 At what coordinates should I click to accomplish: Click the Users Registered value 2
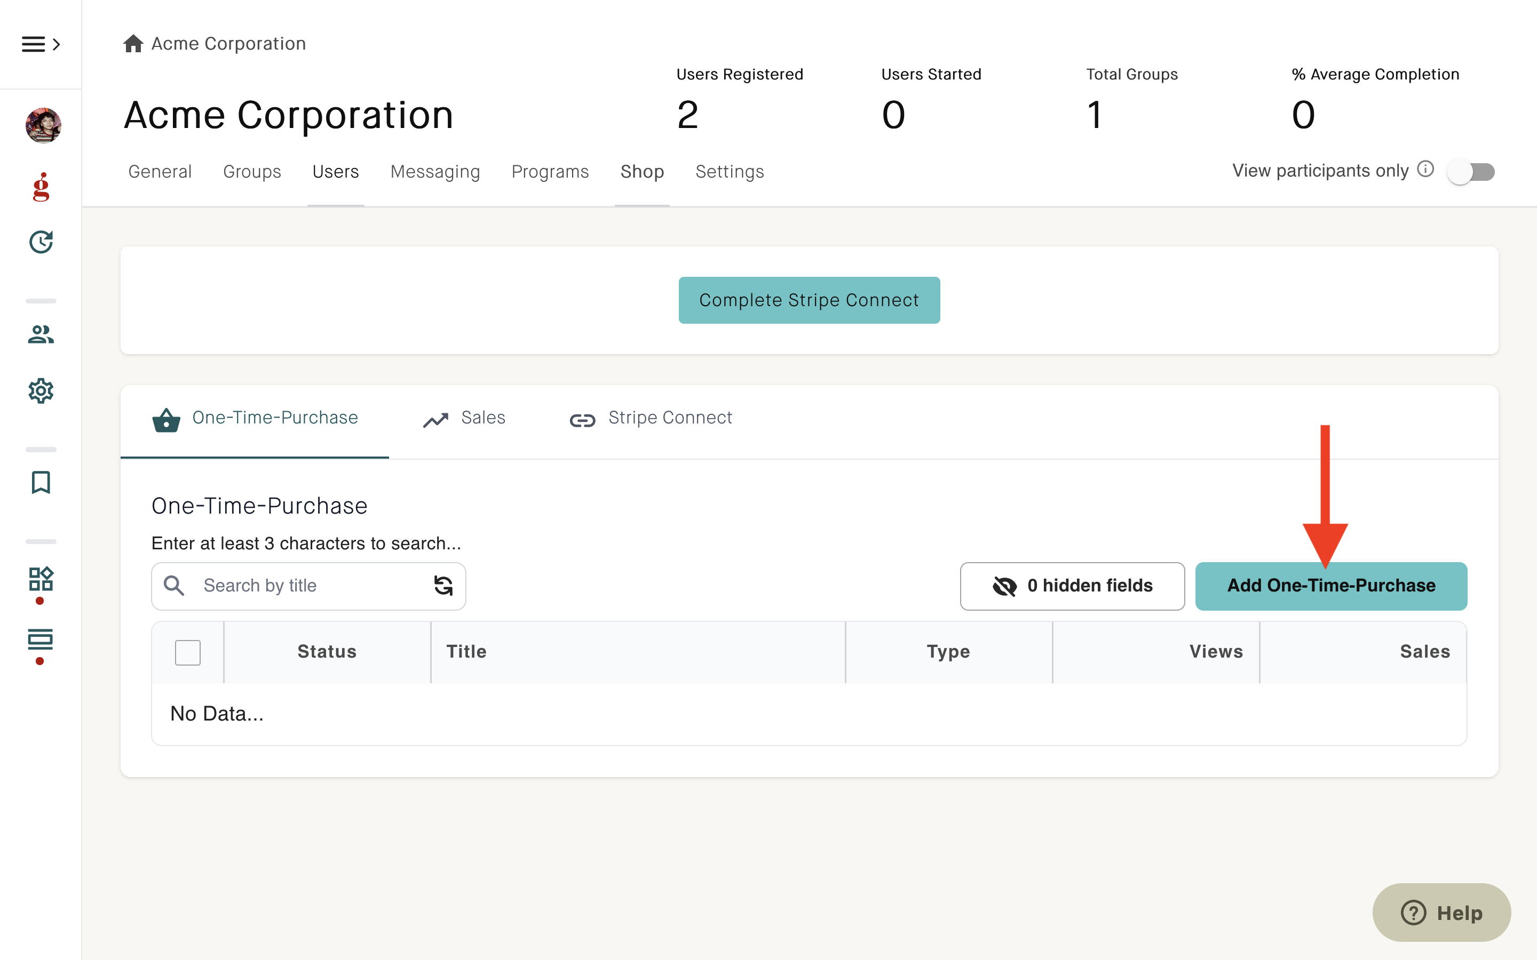pyautogui.click(x=688, y=115)
